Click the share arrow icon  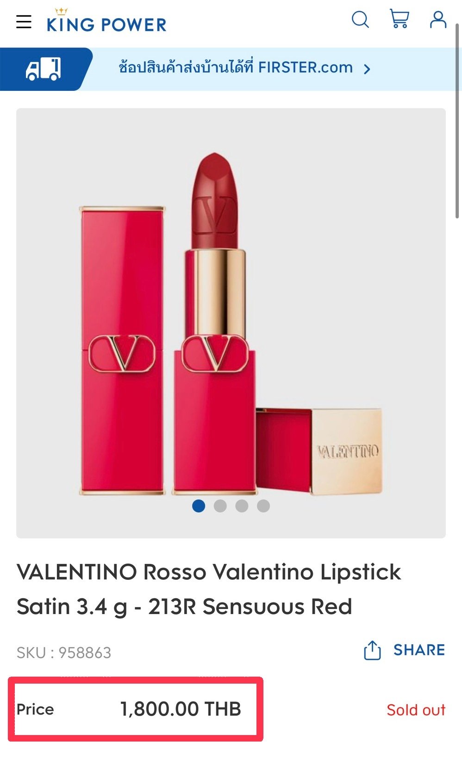point(372,650)
